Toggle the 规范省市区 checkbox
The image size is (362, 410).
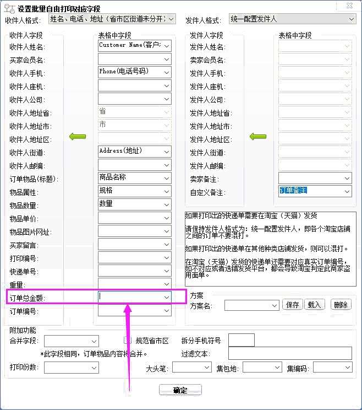point(127,340)
